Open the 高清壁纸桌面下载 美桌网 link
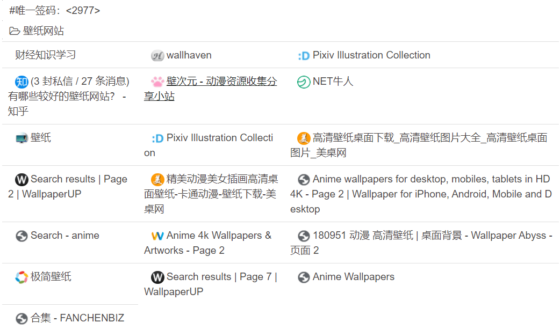Viewport: 560px width, 330px height. click(419, 145)
